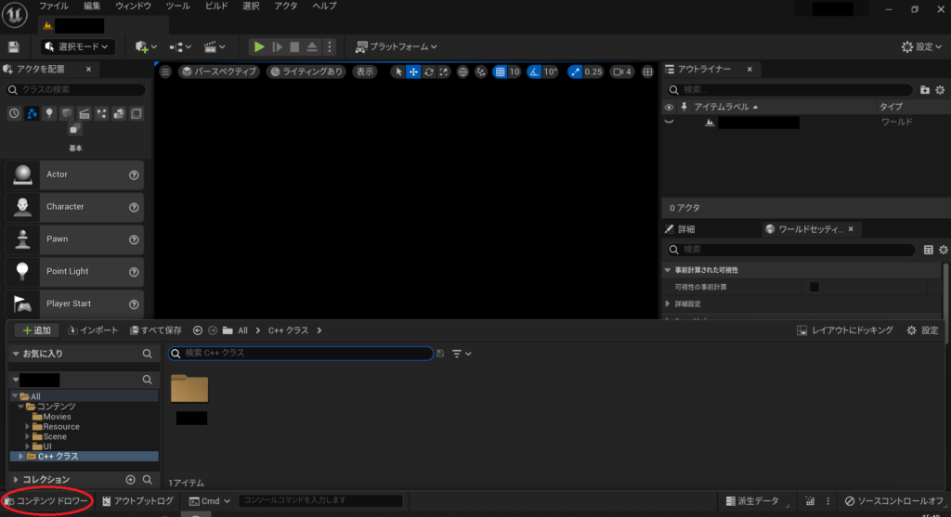Image resolution: width=951 pixels, height=517 pixels.
Task: Click the camera speed icon showing 4
Action: 622,71
